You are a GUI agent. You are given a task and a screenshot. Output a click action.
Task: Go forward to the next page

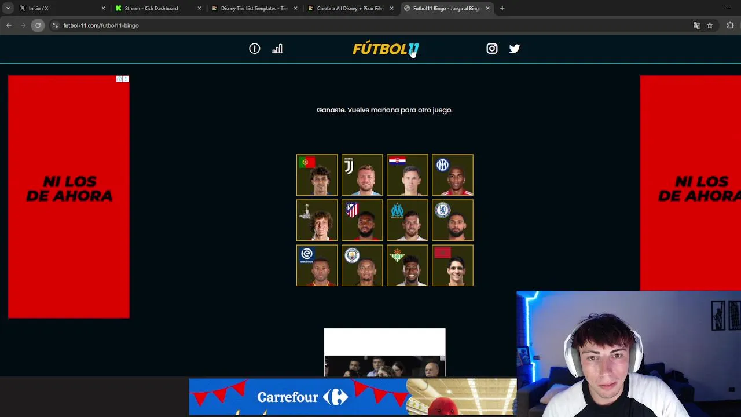pos(23,25)
